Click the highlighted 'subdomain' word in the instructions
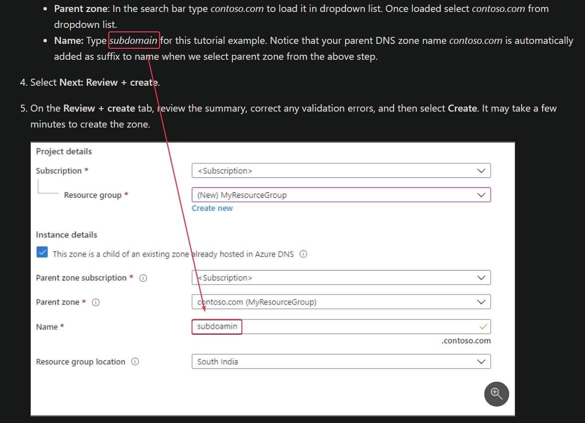Viewport: 585px width, 423px height. point(134,40)
